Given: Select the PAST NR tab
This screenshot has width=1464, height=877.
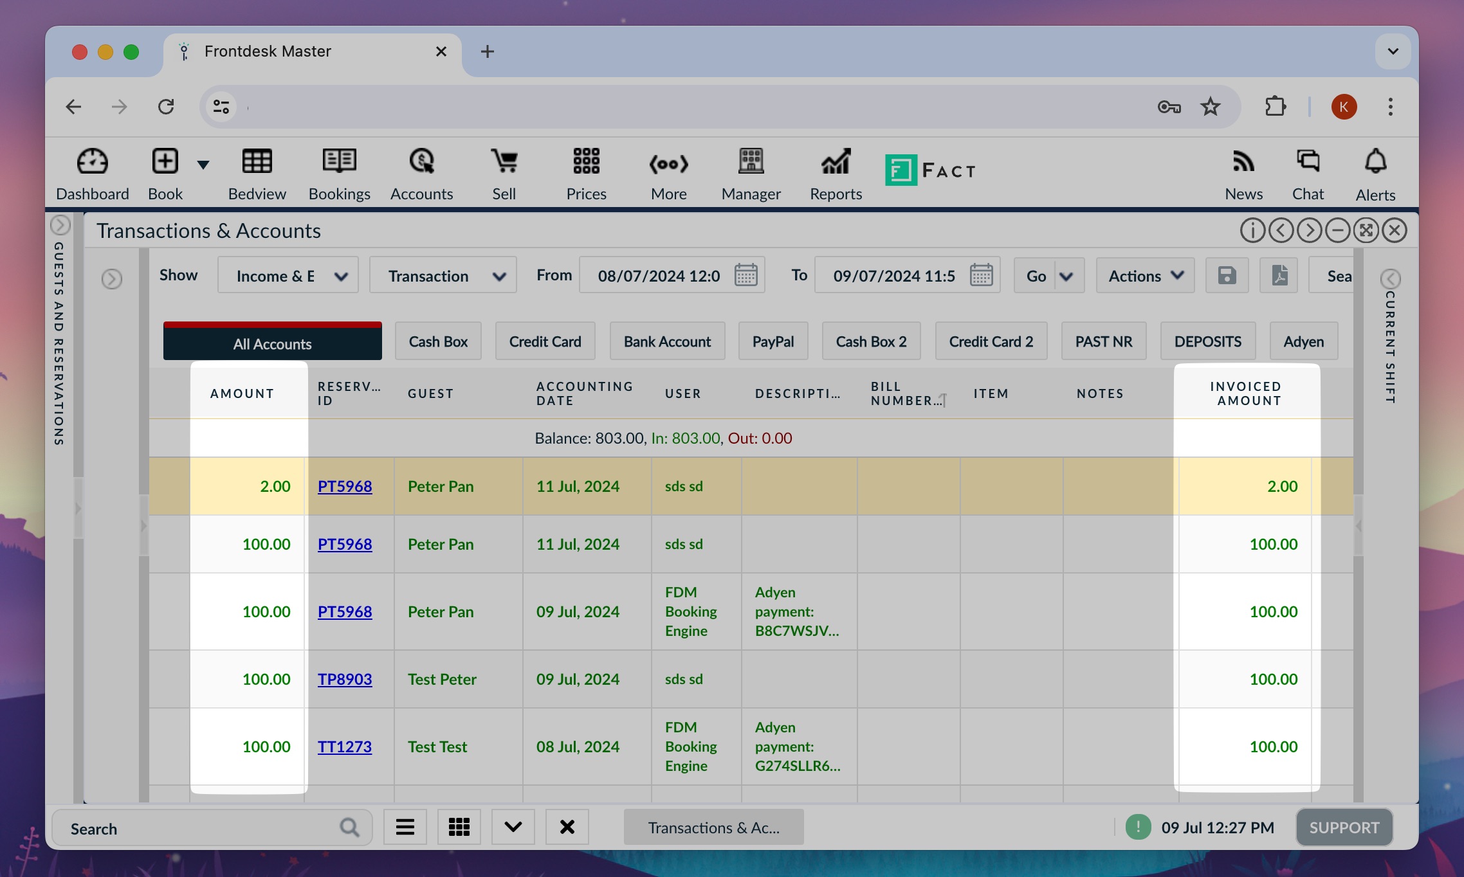Looking at the screenshot, I should [x=1103, y=341].
